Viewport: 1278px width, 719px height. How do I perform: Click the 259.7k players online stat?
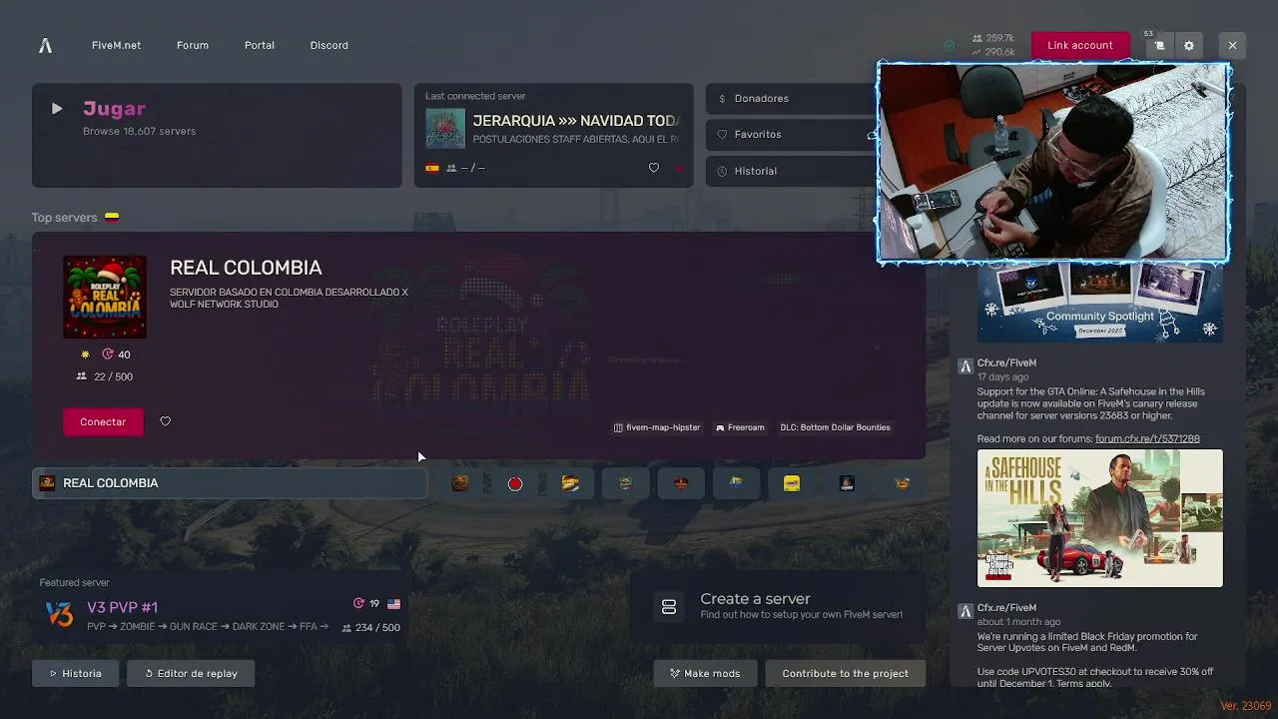pyautogui.click(x=993, y=38)
